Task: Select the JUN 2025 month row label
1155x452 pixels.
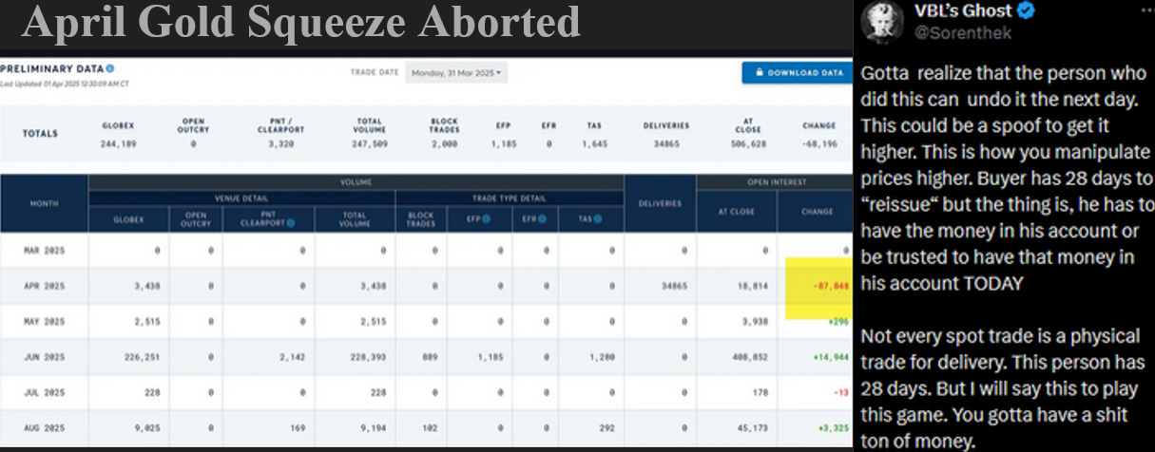Action: click(x=44, y=357)
